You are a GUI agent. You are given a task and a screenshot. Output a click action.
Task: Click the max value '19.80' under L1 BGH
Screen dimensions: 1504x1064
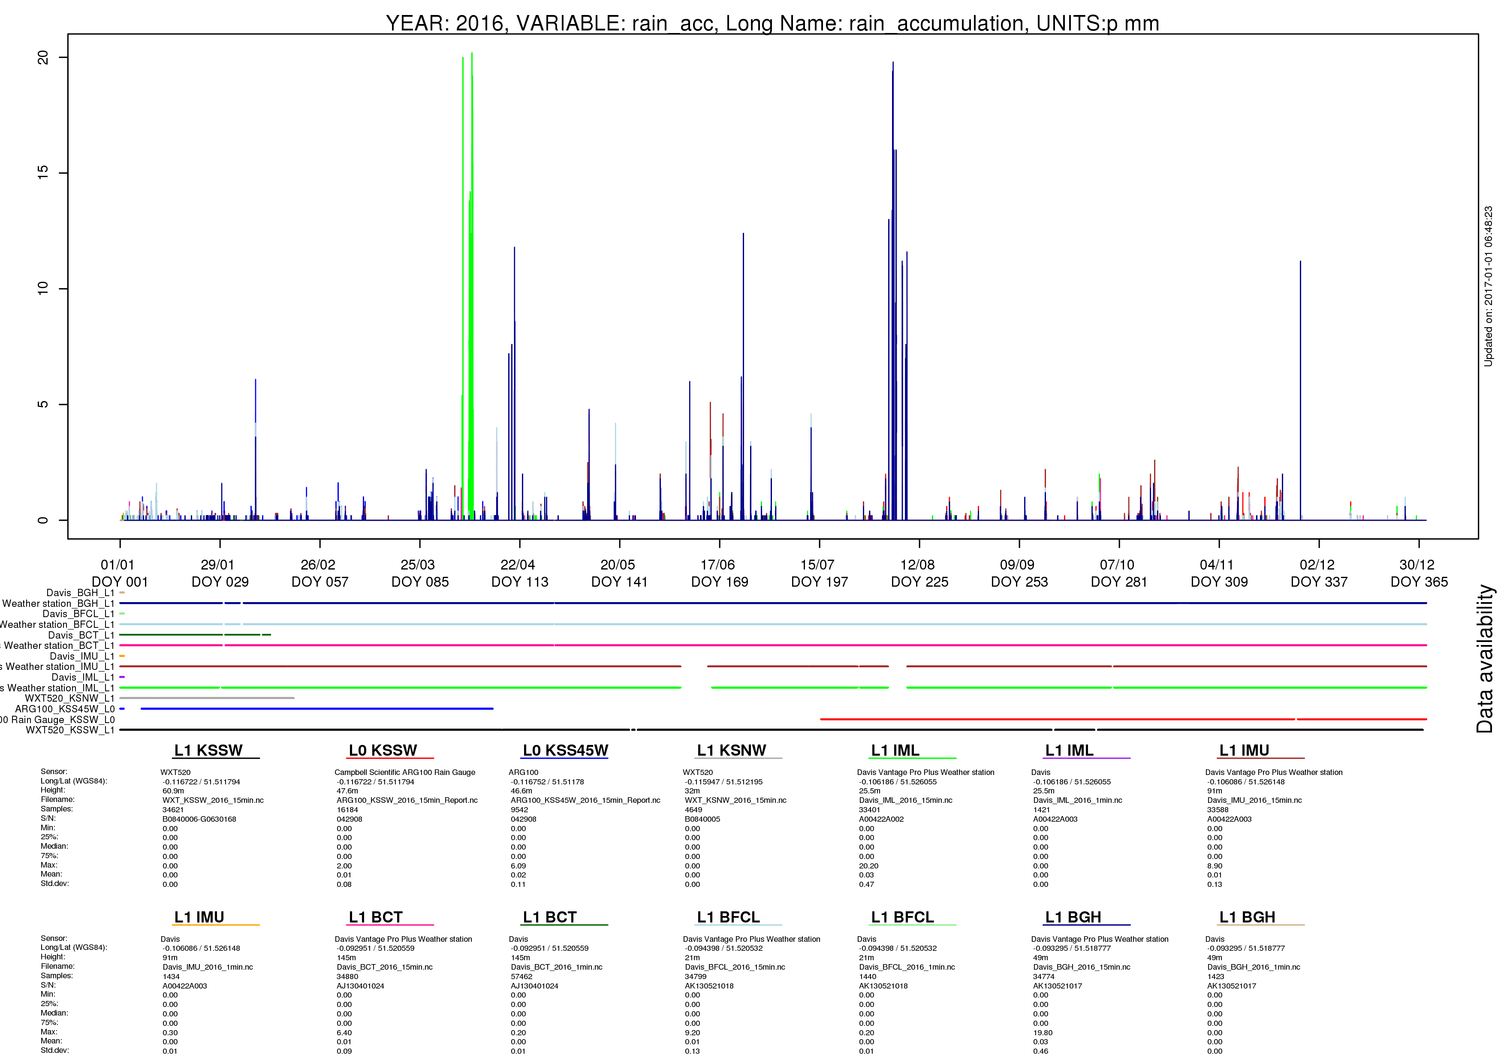(1043, 1033)
